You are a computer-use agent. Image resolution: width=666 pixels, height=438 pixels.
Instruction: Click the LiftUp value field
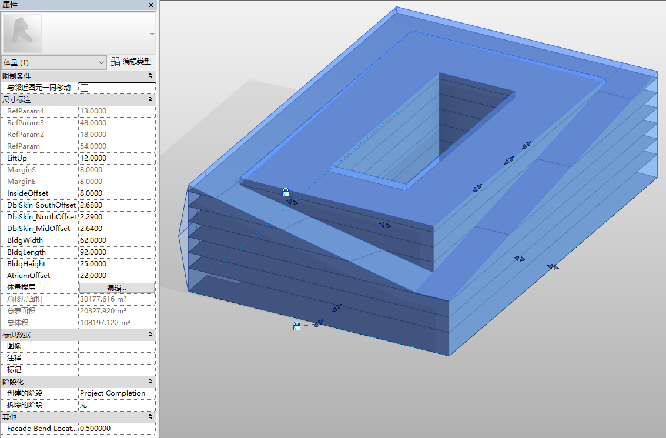coord(117,158)
